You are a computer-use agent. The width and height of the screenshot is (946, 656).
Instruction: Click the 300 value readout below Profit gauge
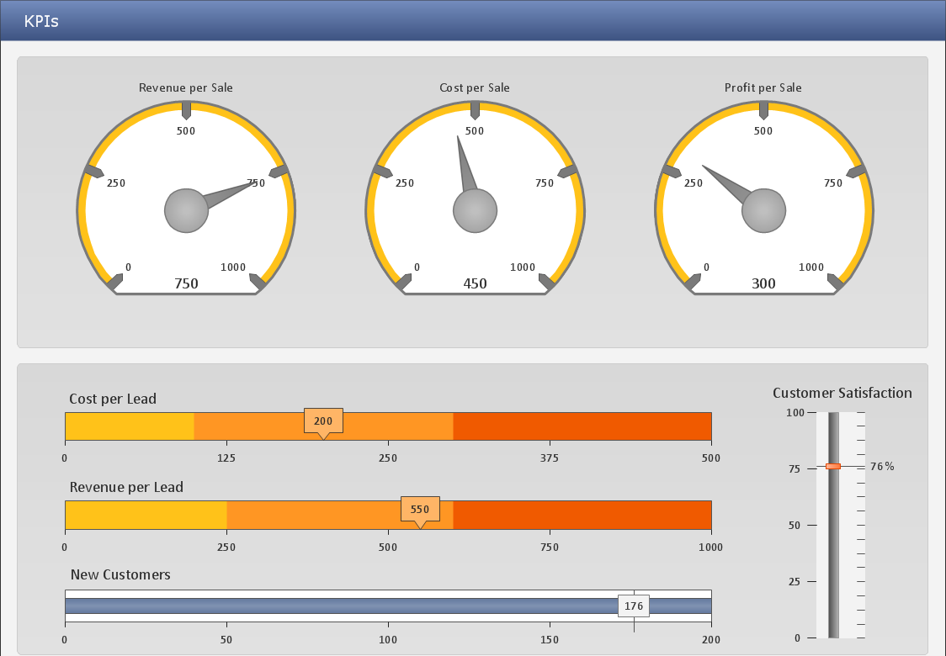pos(764,283)
